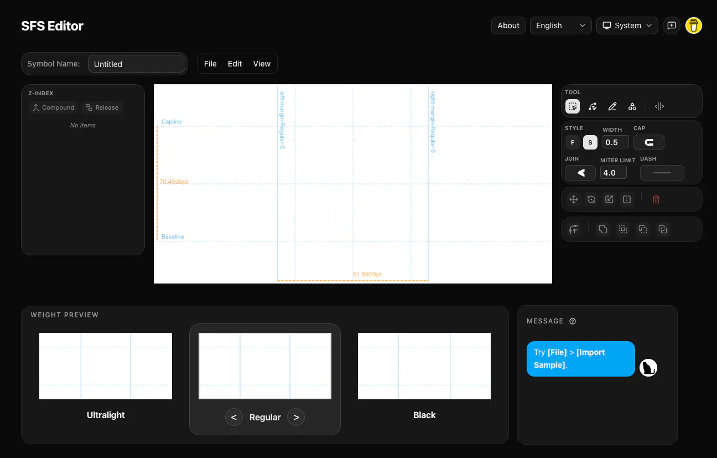This screenshot has width=717, height=458.
Task: Click the flip transform icon
Action: [627, 199]
